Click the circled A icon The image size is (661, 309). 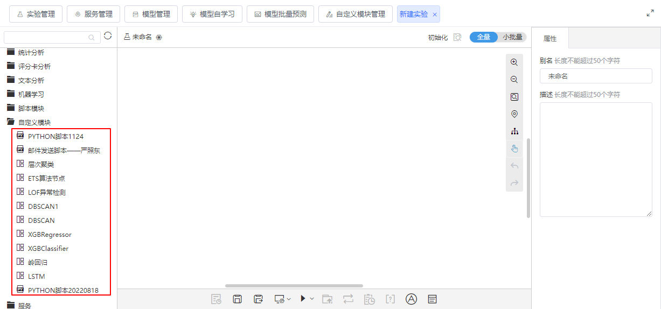click(412, 299)
